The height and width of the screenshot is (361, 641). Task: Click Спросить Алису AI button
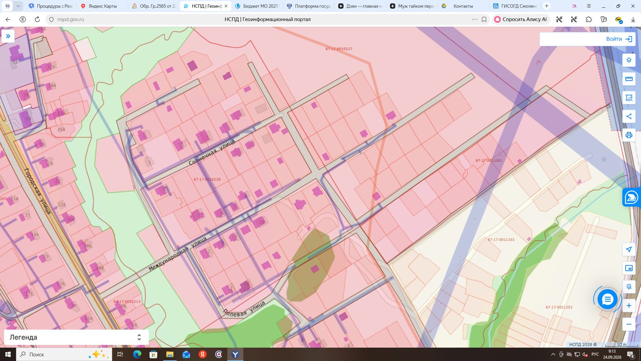pos(521,19)
